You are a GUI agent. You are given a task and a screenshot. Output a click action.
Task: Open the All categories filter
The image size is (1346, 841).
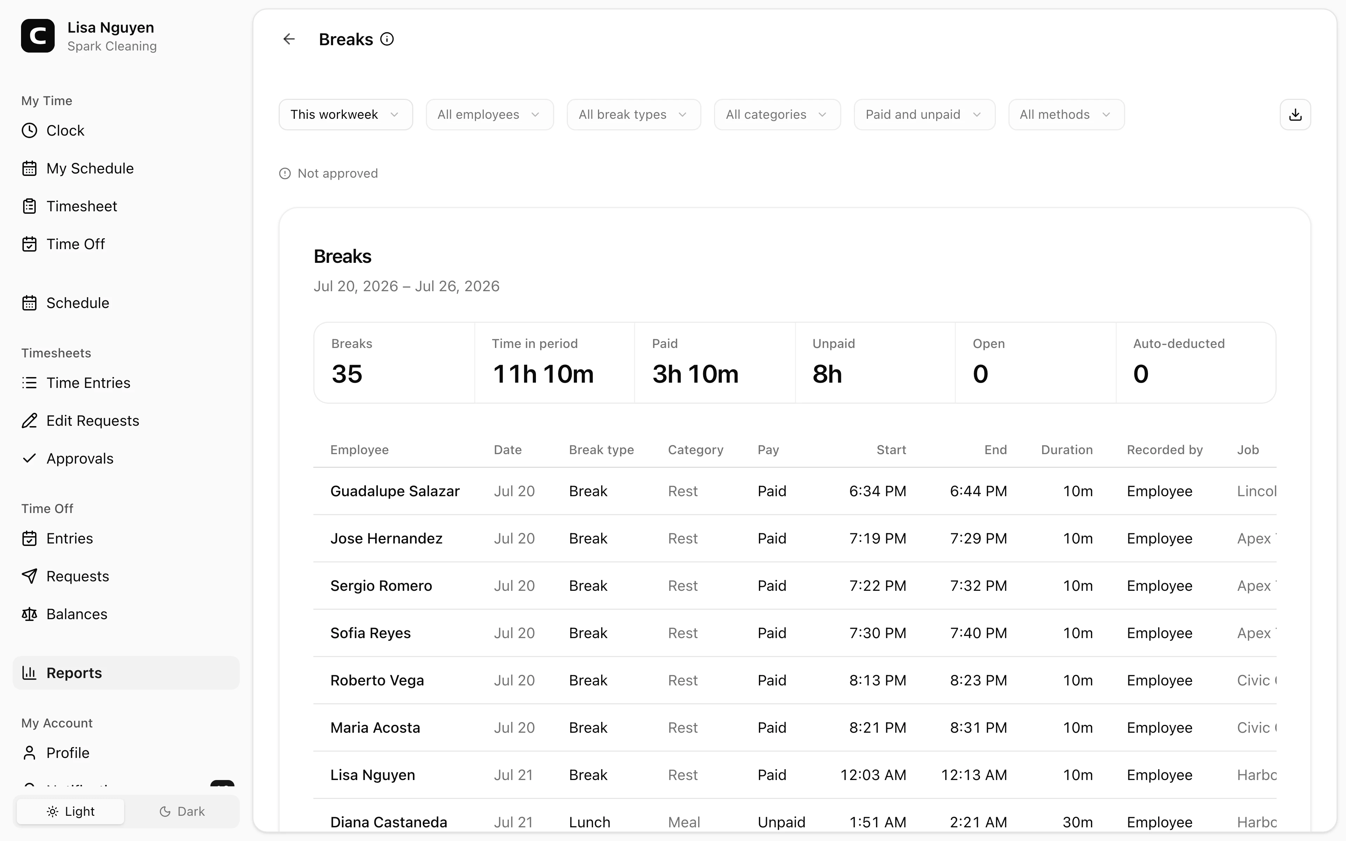click(x=777, y=115)
